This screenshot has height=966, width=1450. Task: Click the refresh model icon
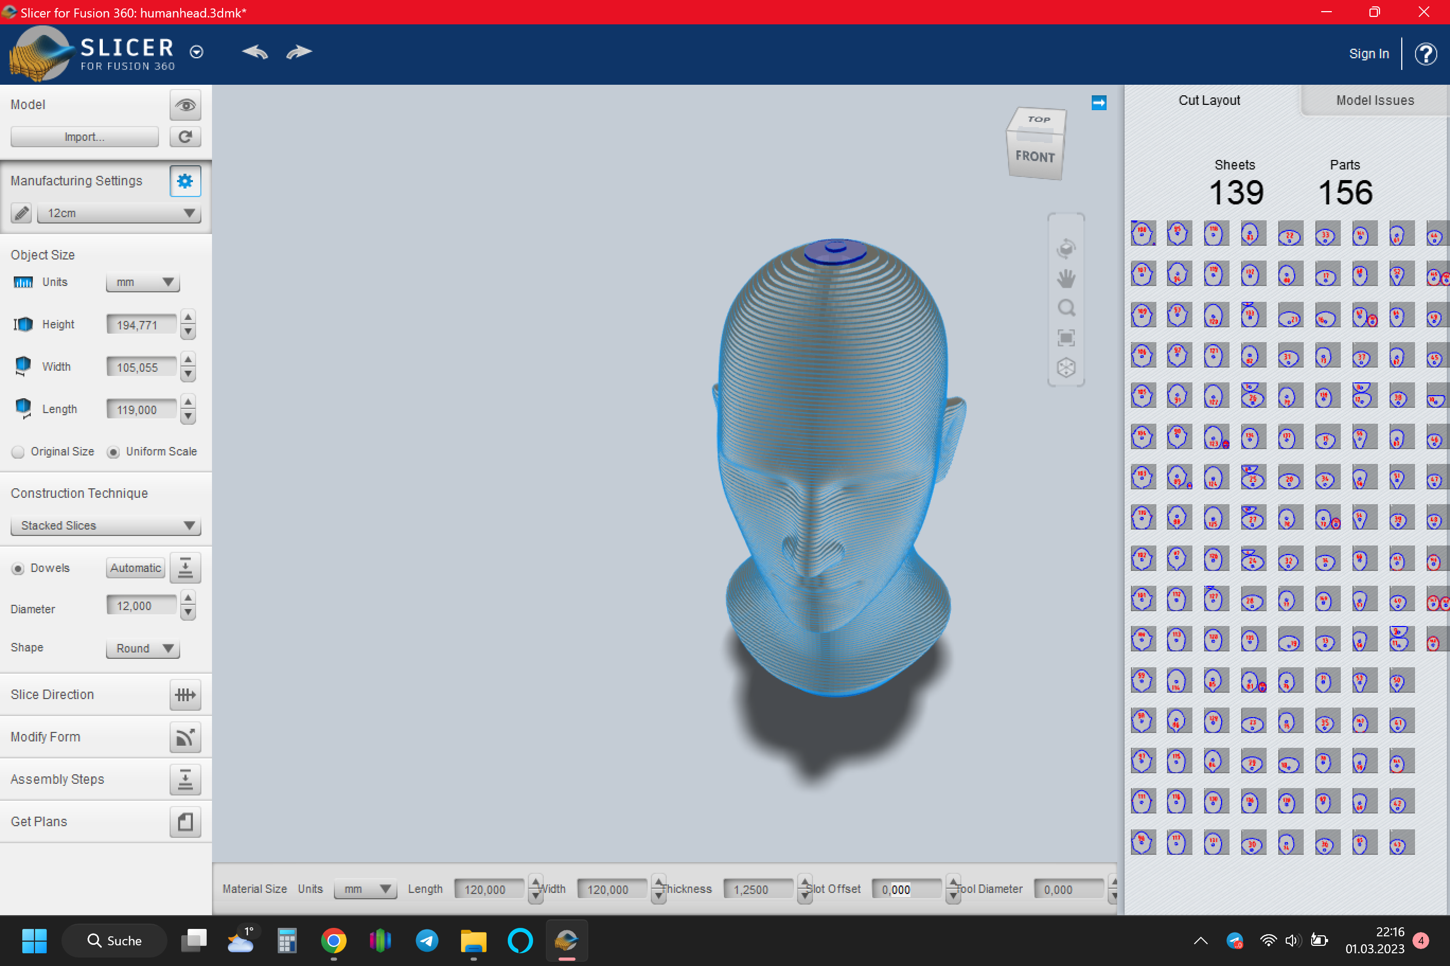tap(185, 137)
